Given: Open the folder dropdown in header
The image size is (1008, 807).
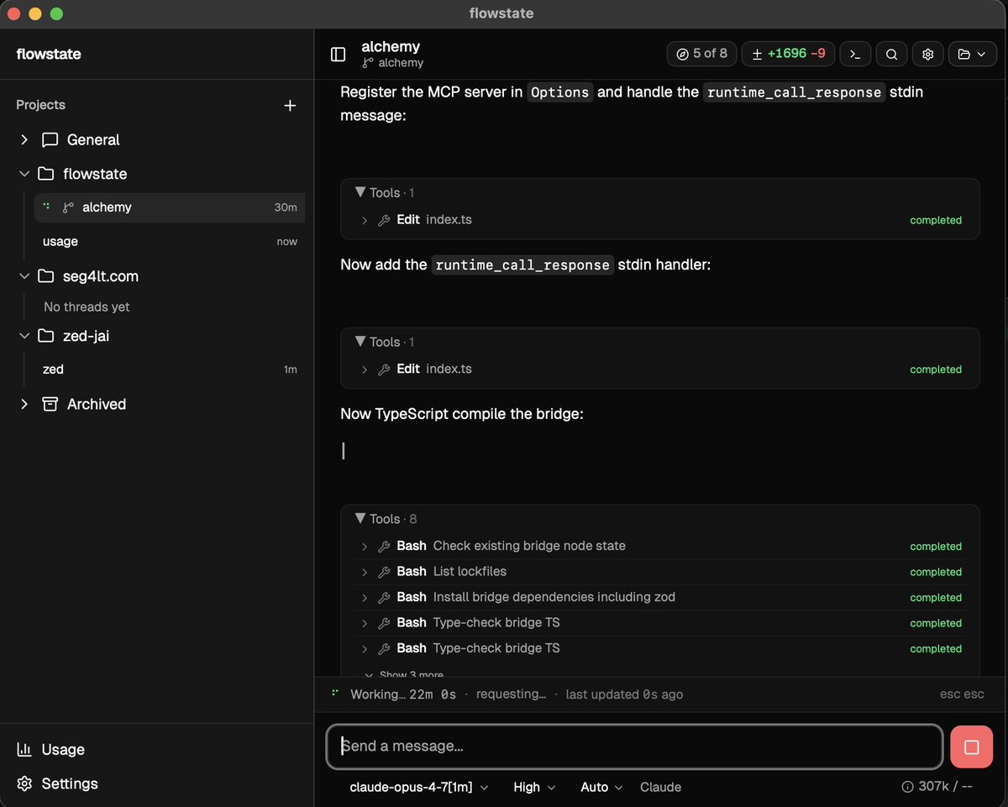Looking at the screenshot, I should coord(972,54).
